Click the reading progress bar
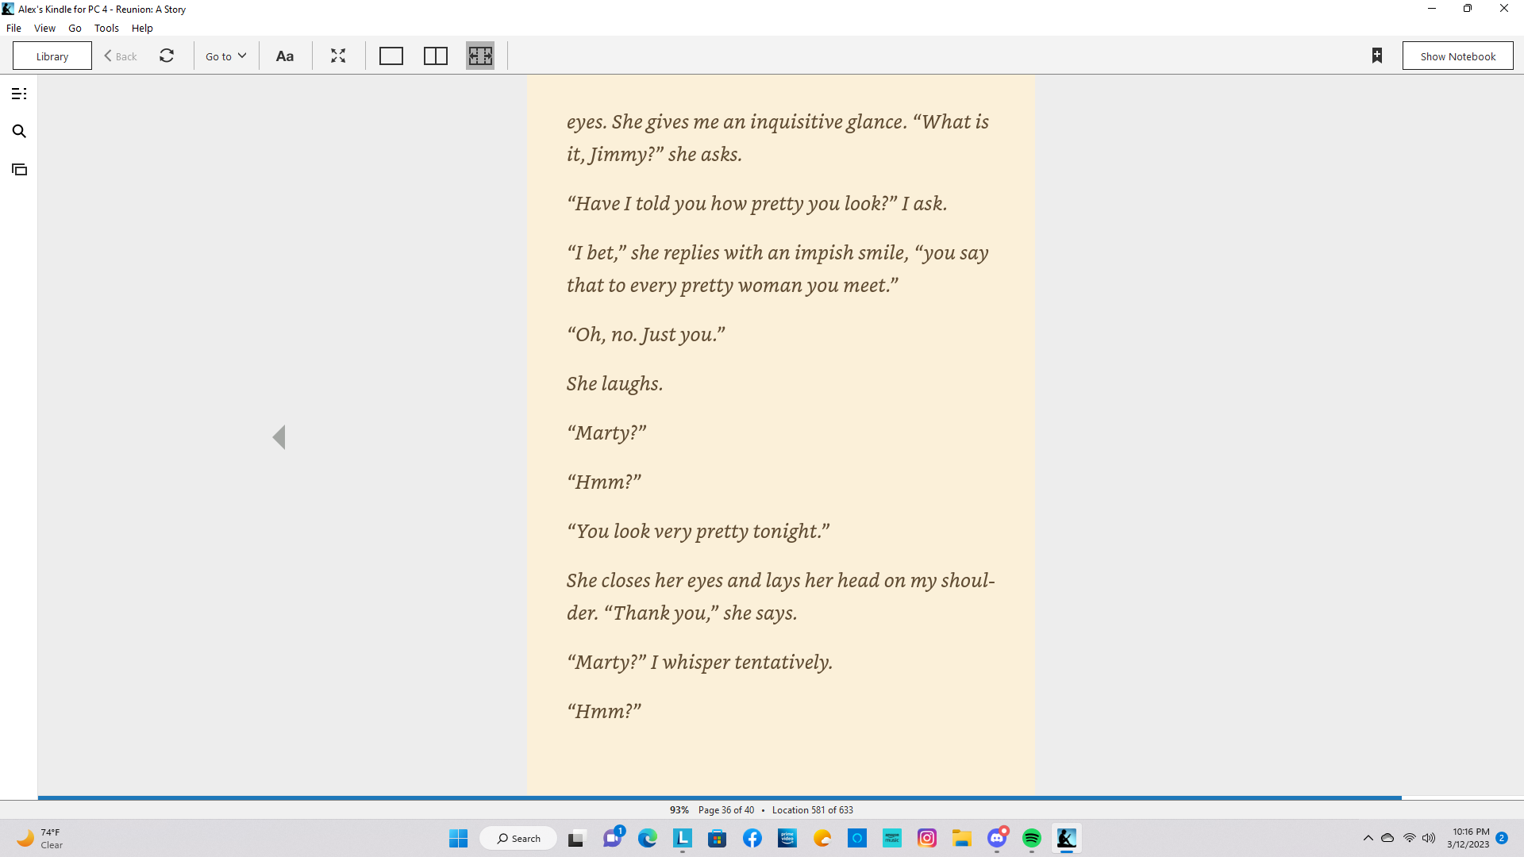 (x=719, y=797)
